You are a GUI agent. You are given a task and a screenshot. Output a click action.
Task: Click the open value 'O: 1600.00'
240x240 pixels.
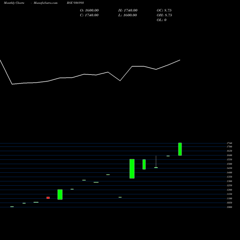pos(89,11)
